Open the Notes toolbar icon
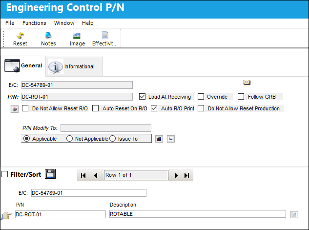The width and height of the screenshot is (309, 230). [48, 39]
